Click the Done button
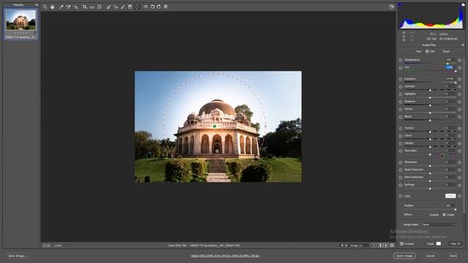The image size is (468, 263). [453, 256]
